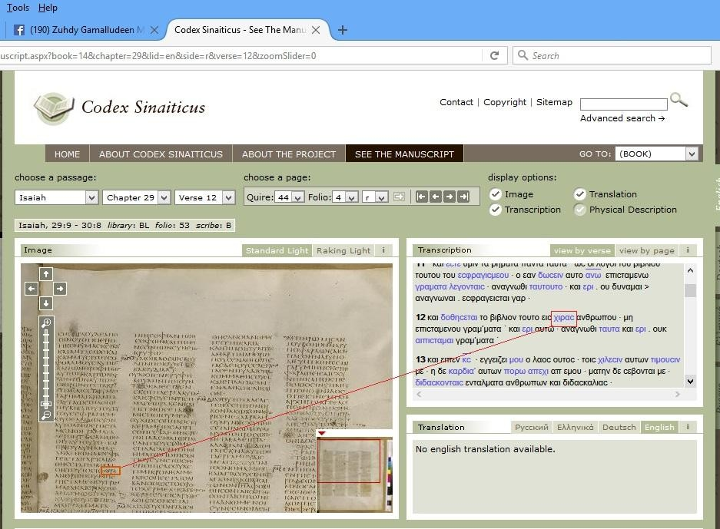This screenshot has width=720, height=529.
Task: Open Transcription panel info icon
Action: 688,250
